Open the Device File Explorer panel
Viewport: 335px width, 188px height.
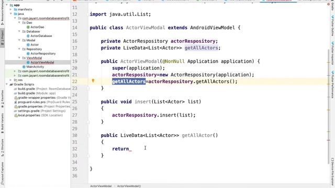pos(333,172)
